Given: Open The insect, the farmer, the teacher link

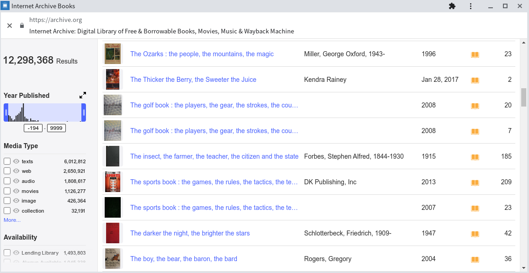Looking at the screenshot, I should click(x=214, y=156).
